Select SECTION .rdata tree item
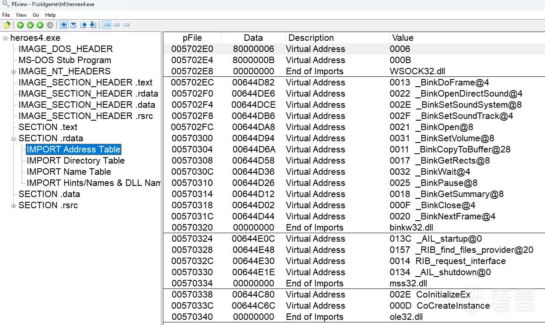The image size is (545, 325). click(x=51, y=138)
